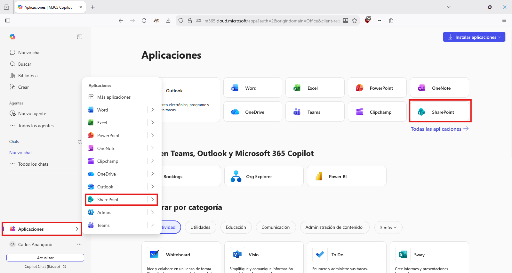Expand OneDrive submenu chevron in flyout
The height and width of the screenshot is (273, 512).
(153, 174)
